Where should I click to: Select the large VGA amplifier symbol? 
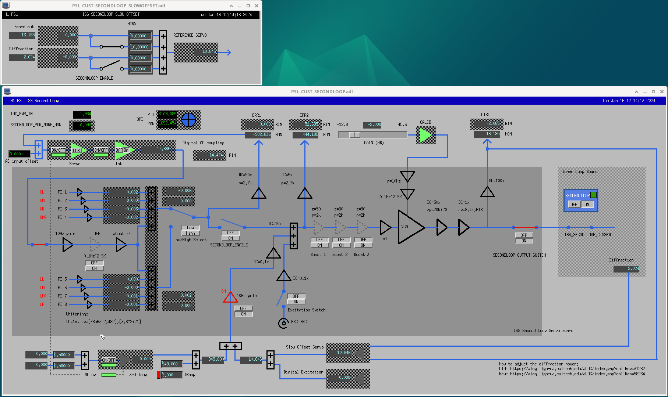411,227
